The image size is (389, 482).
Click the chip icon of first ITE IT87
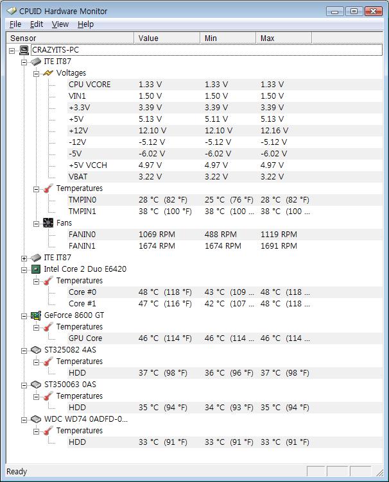36,62
